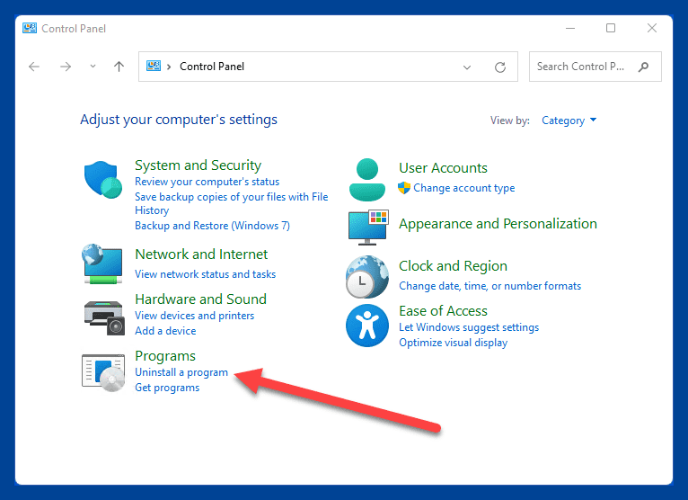The width and height of the screenshot is (688, 500).
Task: Click the search magnifier icon
Action: pos(643,67)
